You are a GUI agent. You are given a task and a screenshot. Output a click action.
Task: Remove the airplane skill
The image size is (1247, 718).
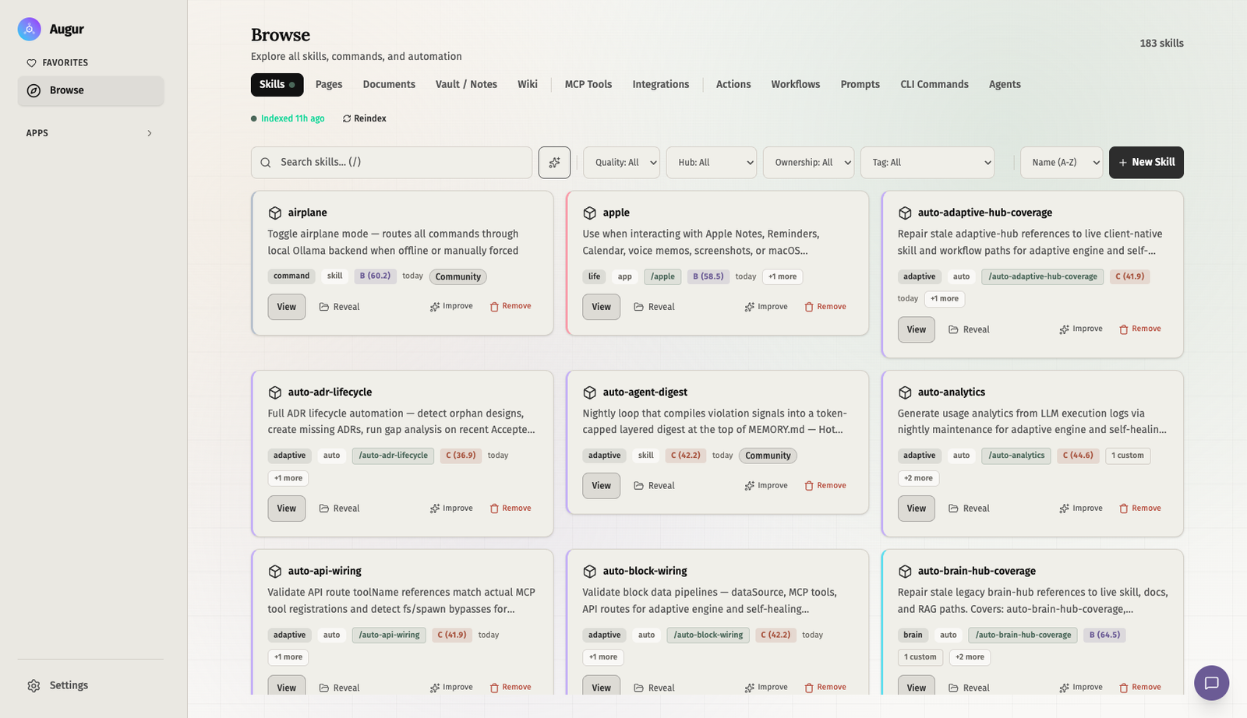click(510, 306)
